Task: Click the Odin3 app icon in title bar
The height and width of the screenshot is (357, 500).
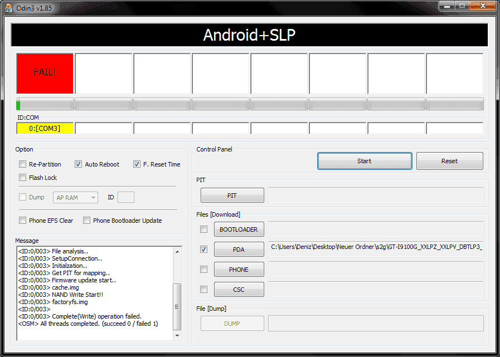Action: pyautogui.click(x=9, y=8)
